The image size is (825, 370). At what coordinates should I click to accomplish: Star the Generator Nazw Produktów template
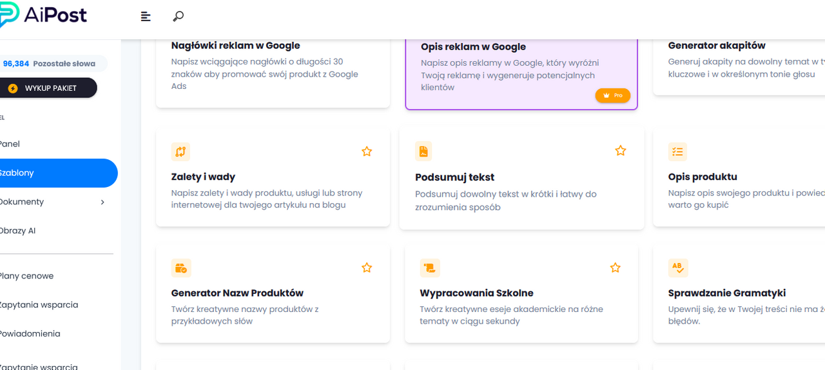tap(367, 268)
